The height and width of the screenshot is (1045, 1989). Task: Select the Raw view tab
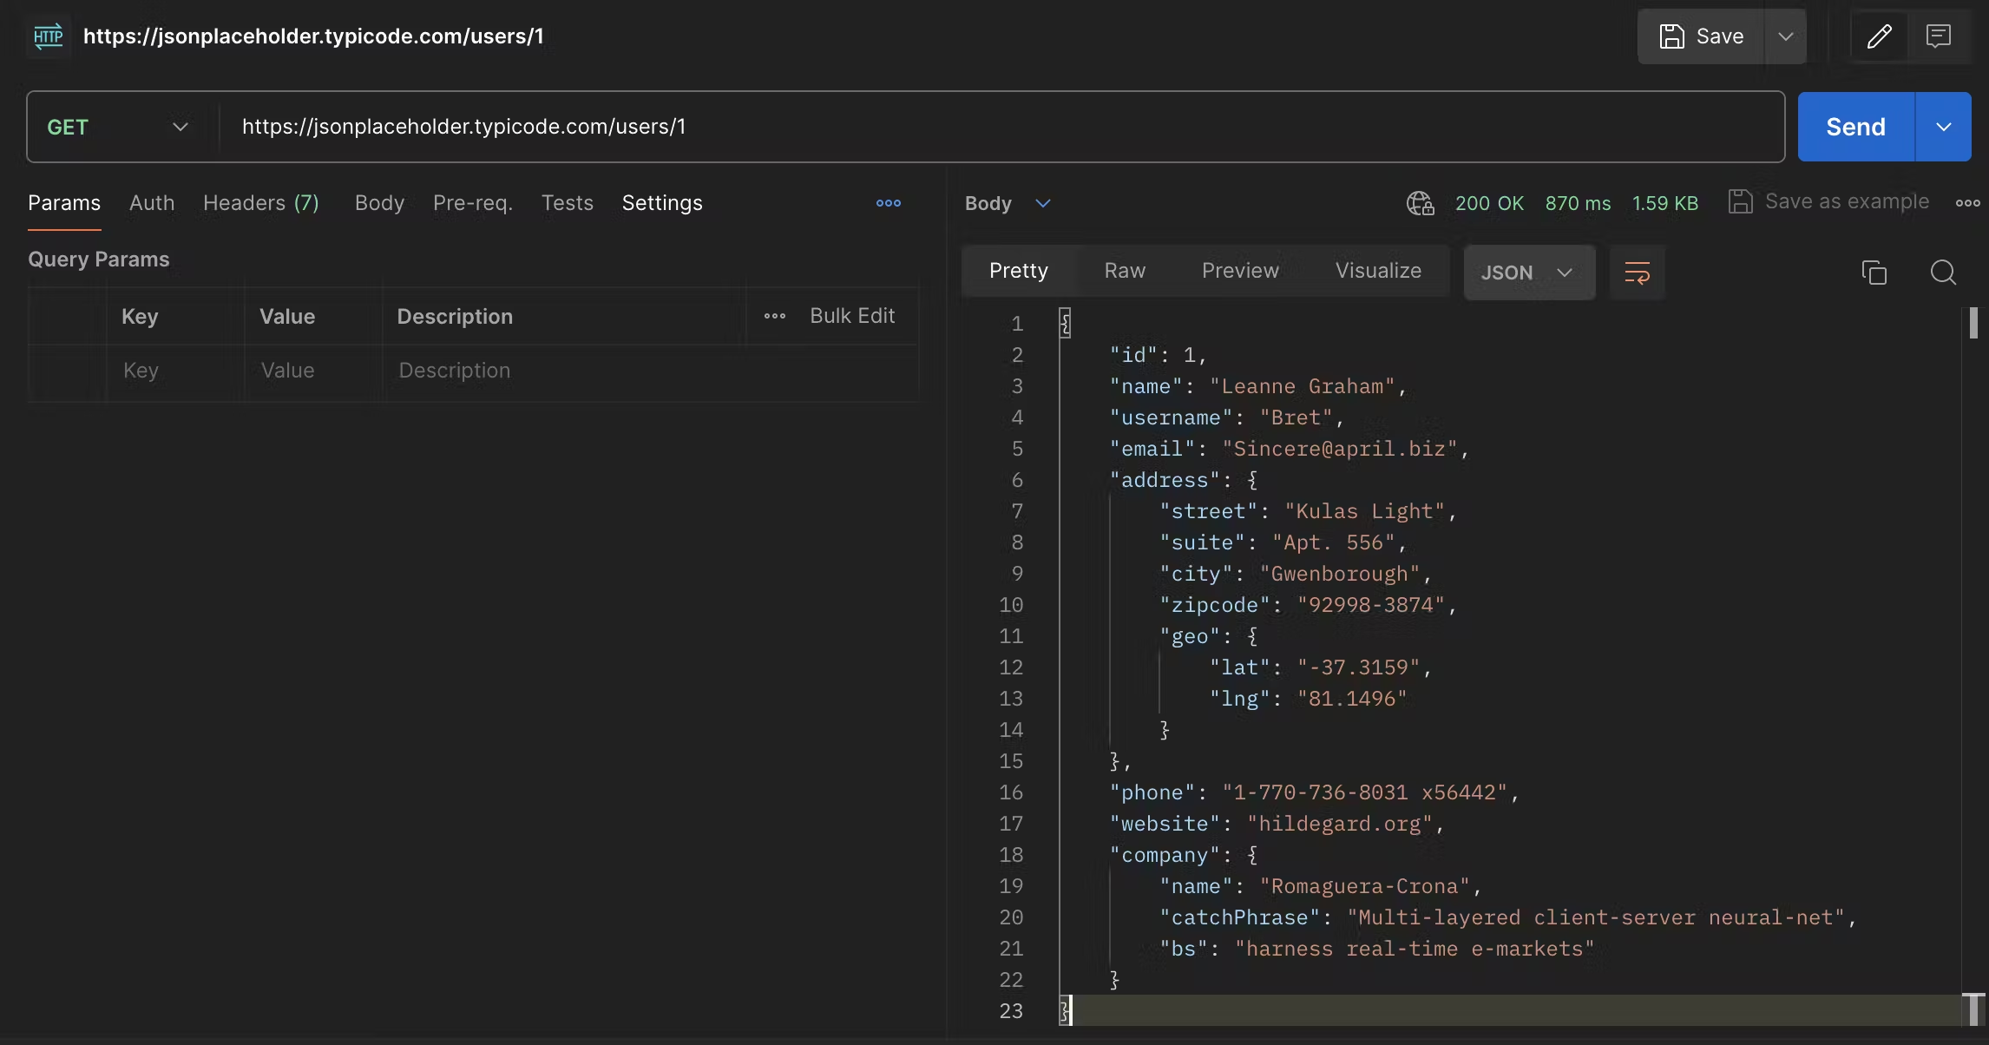(1125, 271)
